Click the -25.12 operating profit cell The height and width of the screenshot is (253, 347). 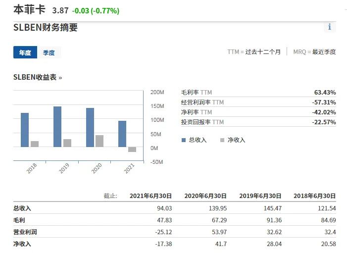tap(163, 232)
